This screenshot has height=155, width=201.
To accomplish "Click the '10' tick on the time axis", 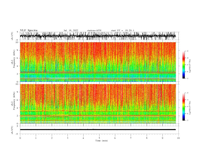I will [178, 138].
